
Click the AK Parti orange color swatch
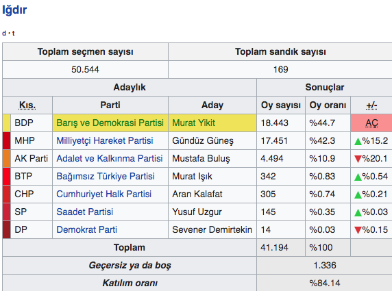coord(6,158)
